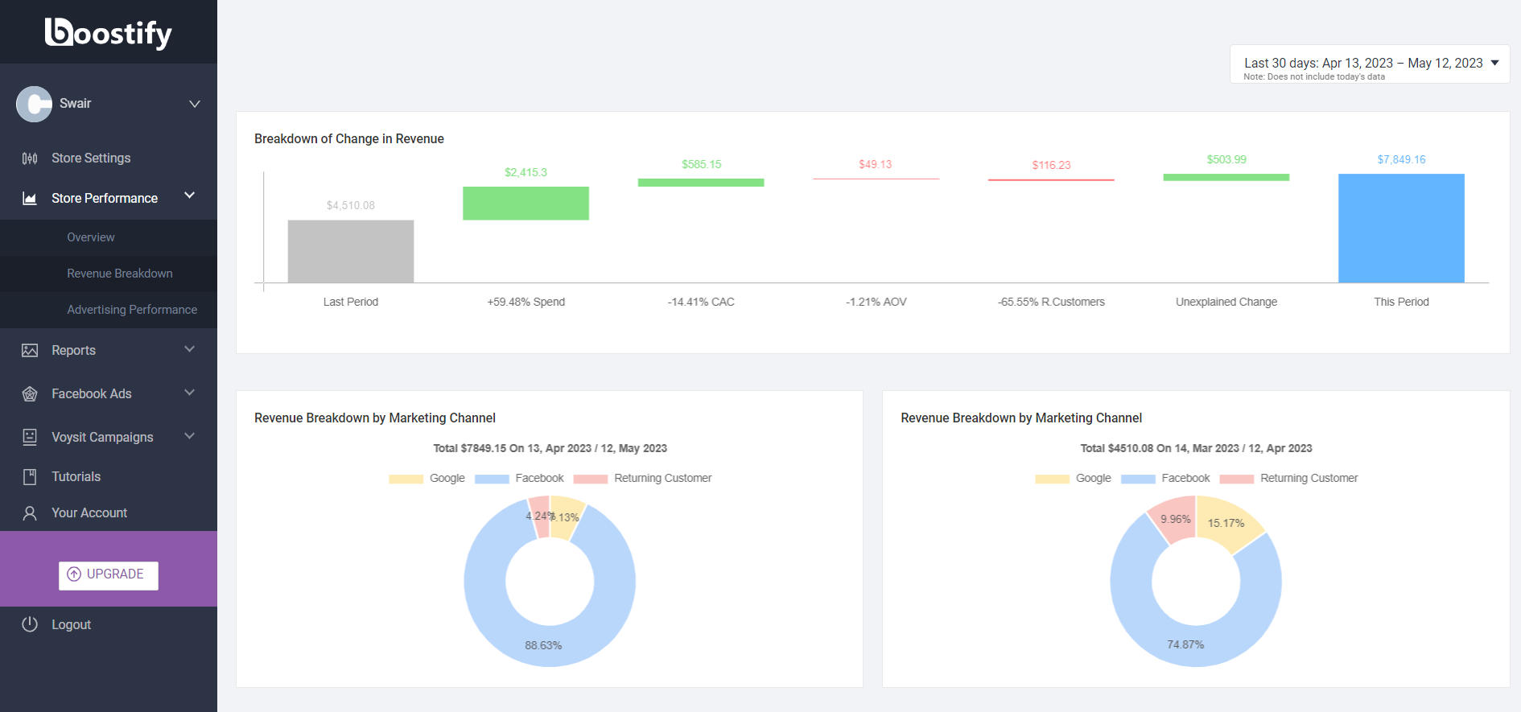Click the Tutorials book icon
Screen dimensions: 1521x712
[x=30, y=477]
